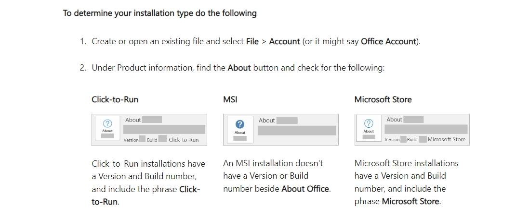
Task: Click the bold About Office phrase in MSI description
Action: coord(305,189)
